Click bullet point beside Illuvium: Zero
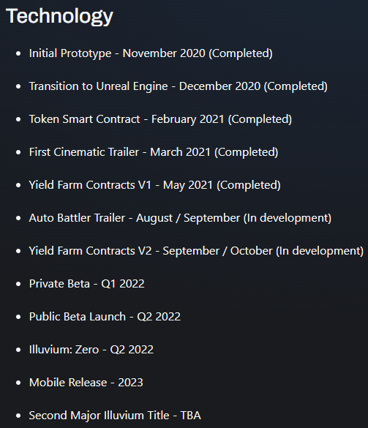Image resolution: width=368 pixels, height=428 pixels. (x=18, y=350)
